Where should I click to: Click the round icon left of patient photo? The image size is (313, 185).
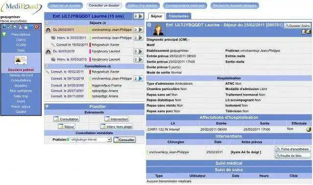(149, 25)
